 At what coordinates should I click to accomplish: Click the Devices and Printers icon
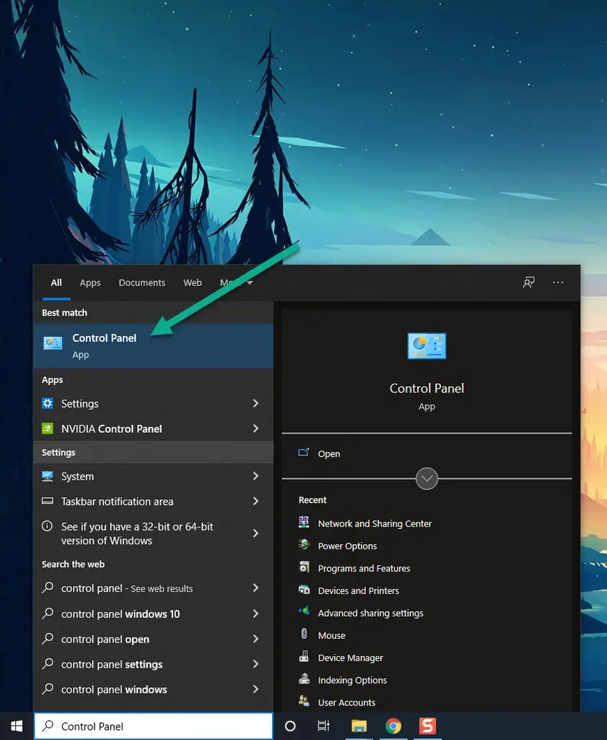(304, 589)
